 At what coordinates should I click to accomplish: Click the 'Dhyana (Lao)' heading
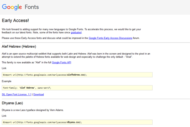(12, 103)
